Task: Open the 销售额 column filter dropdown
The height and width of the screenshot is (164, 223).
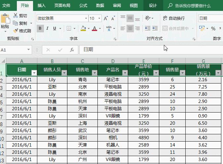Action: click(218, 73)
